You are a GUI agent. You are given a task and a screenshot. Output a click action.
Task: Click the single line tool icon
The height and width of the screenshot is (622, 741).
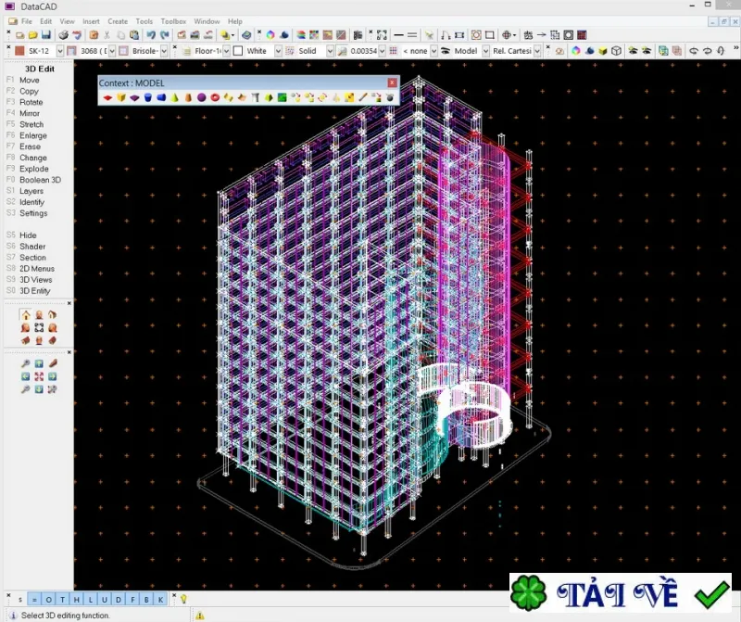(399, 35)
